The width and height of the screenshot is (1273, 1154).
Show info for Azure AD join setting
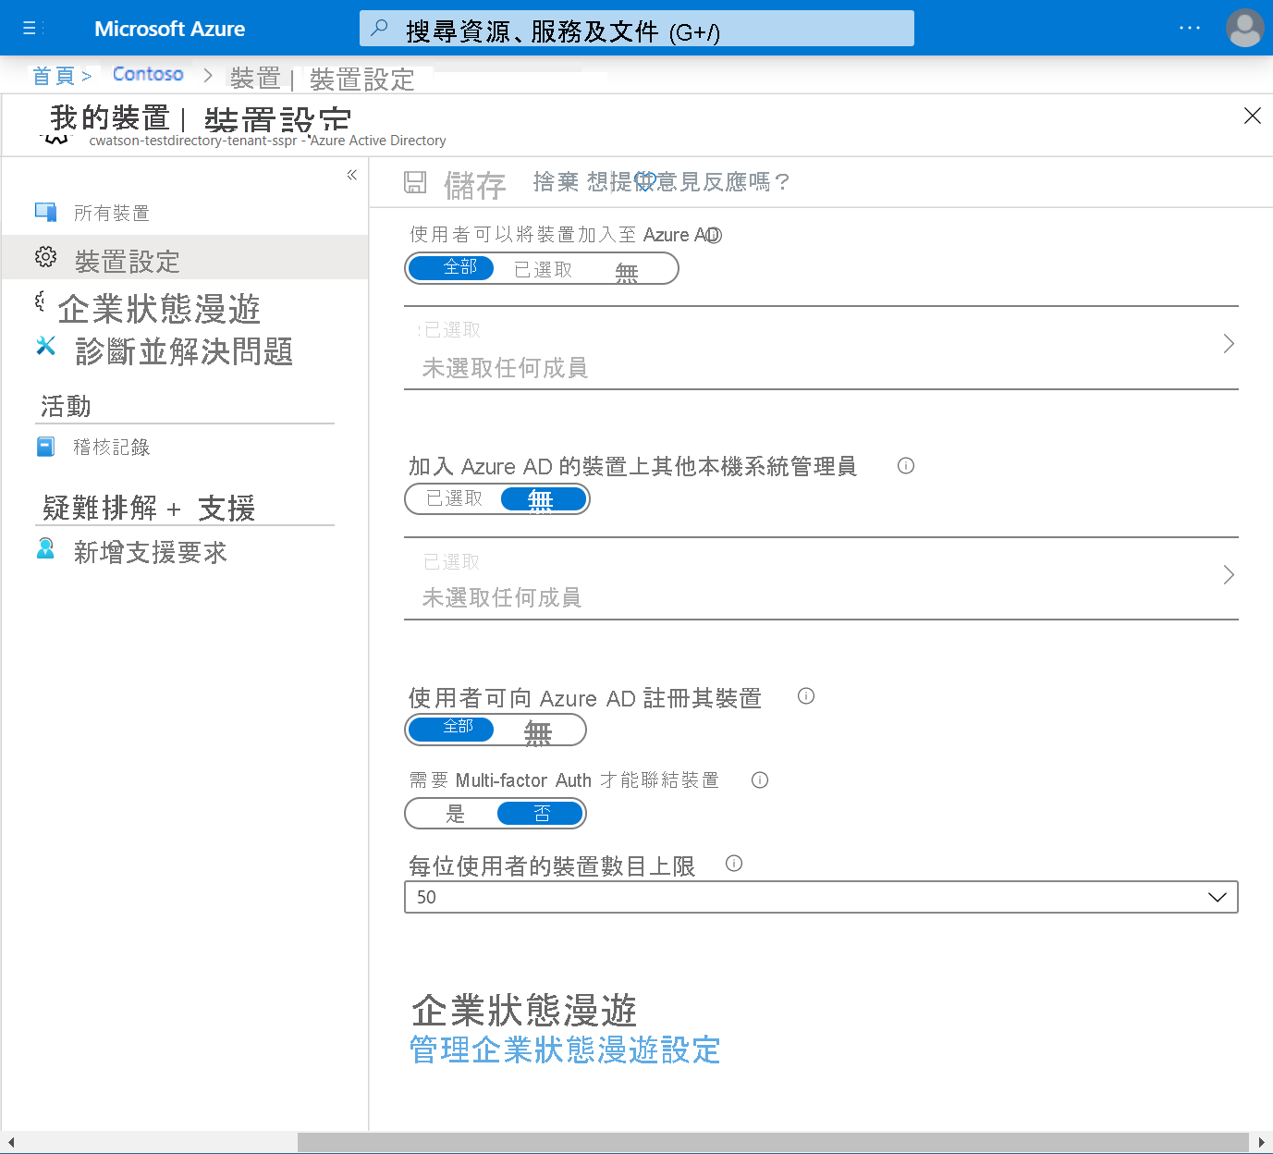[714, 235]
